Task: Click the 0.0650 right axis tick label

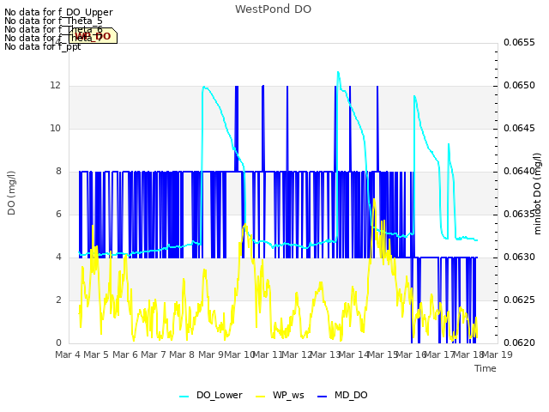Action: tap(519, 86)
